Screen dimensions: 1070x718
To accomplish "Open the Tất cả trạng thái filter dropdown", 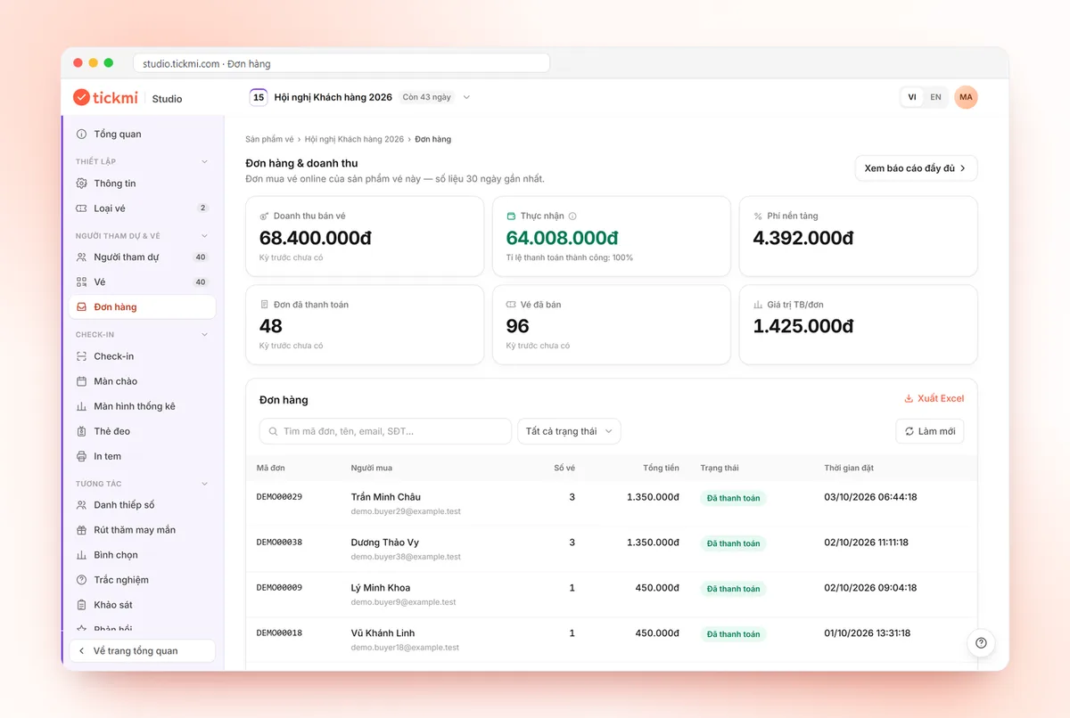I will [569, 431].
